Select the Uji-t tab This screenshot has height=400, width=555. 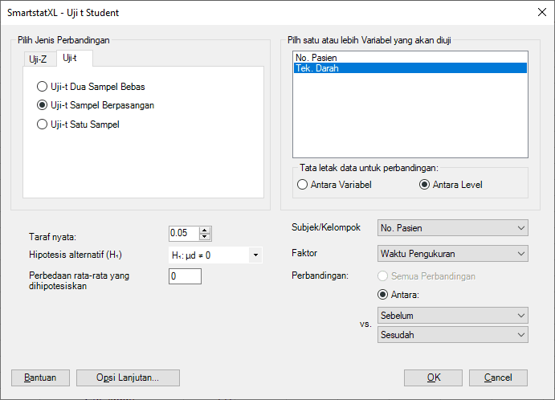point(71,58)
